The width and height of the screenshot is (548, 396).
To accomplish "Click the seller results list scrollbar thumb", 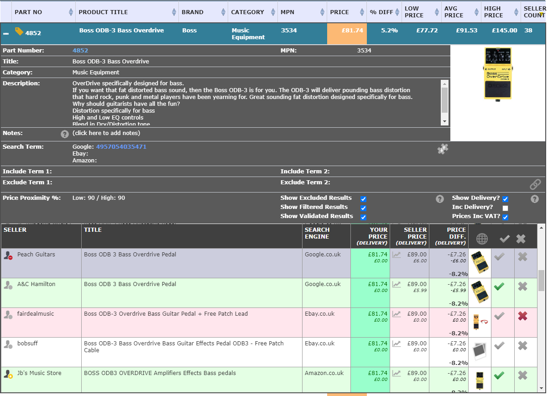I will click(542, 280).
